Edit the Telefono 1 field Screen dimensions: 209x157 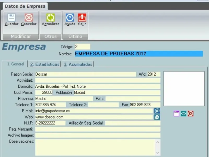tap(50, 105)
